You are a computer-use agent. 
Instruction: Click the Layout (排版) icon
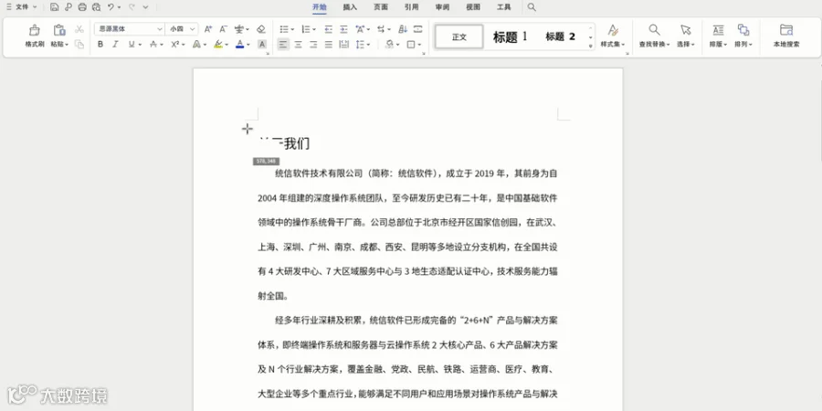tap(718, 30)
